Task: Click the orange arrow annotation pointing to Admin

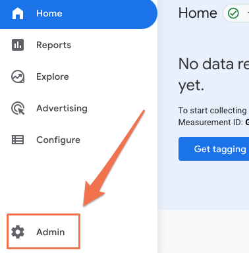Action: [114, 158]
